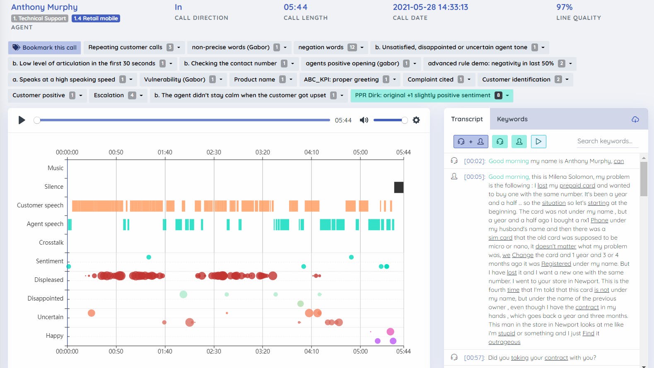Open Customer positive tag menu
Screen dimensions: 654x368
coord(81,96)
